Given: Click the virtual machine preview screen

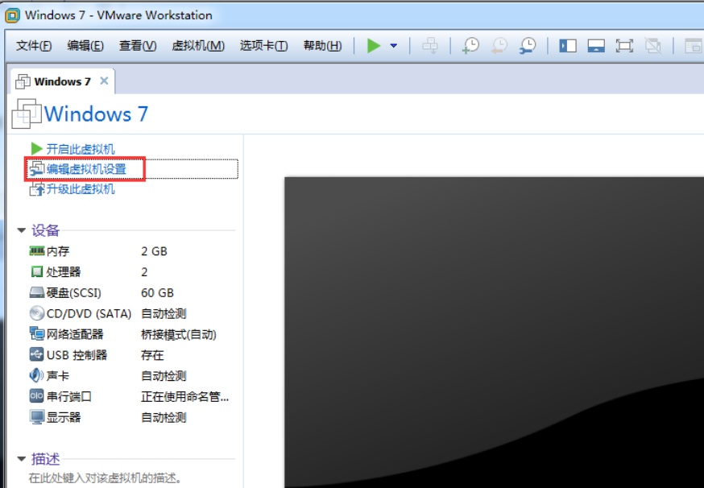Looking at the screenshot, I should coord(494,333).
